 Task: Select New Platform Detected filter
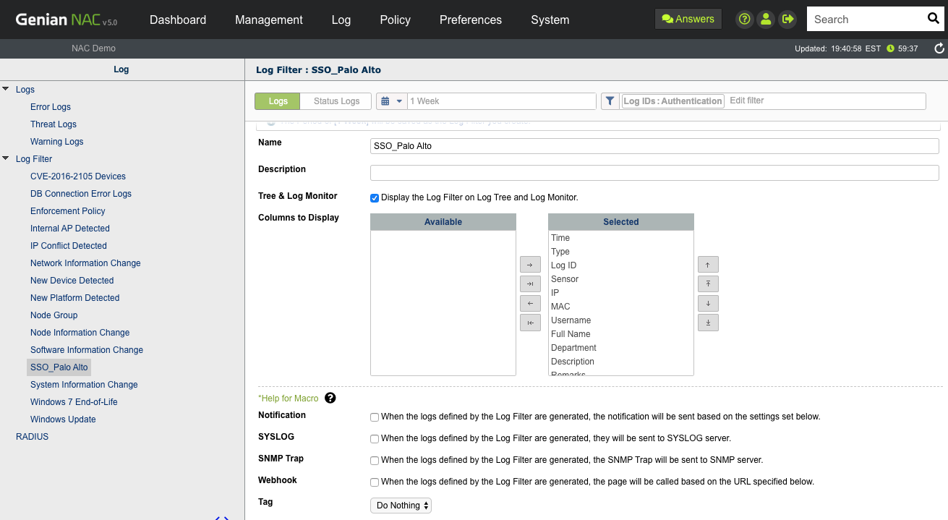75,298
